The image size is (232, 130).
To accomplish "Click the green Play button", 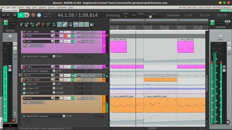I will [x=21, y=15].
